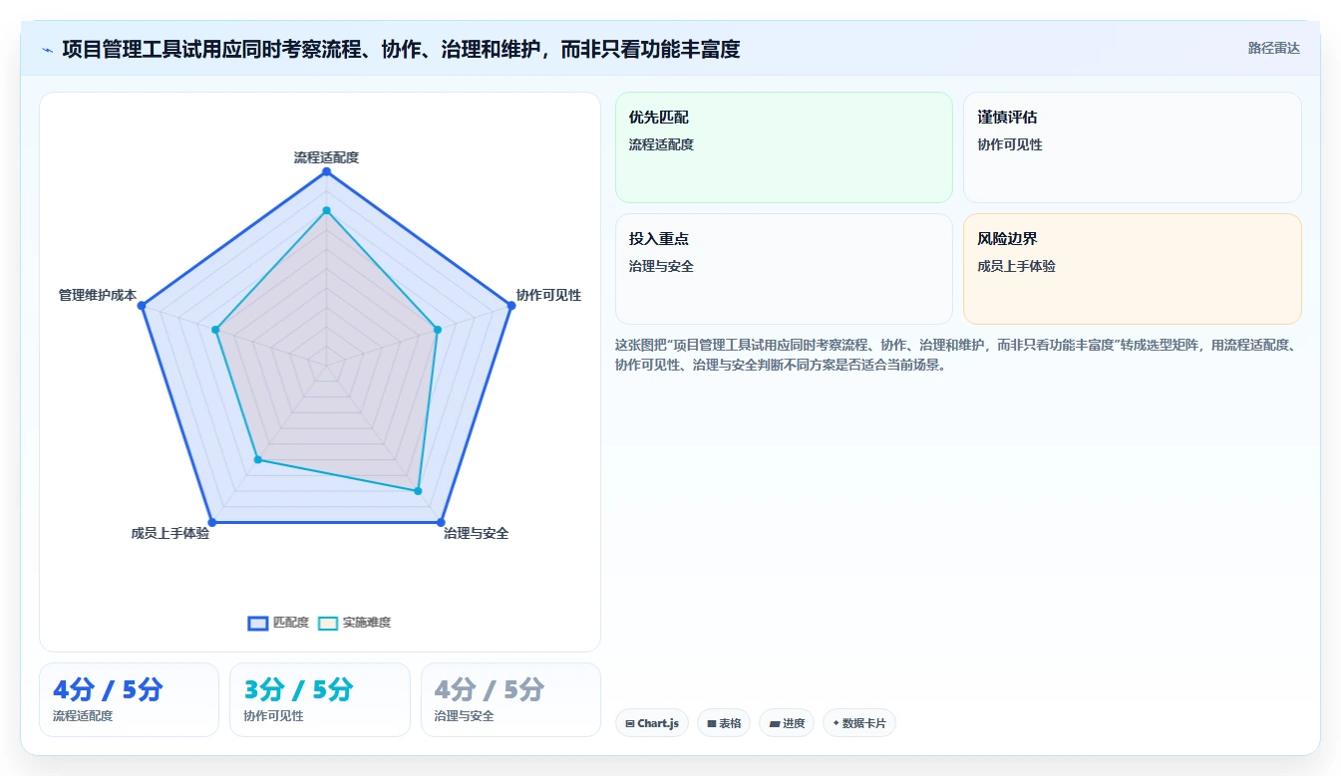Click the 4分 / 5分 流程适配度 score card
1341x776 pixels.
click(x=129, y=699)
